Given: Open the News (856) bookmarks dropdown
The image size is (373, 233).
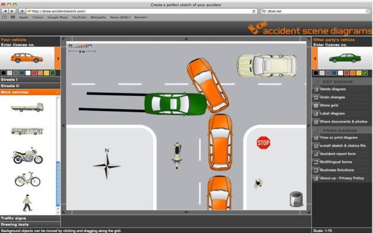Looking at the screenshot, I should [x=121, y=17].
